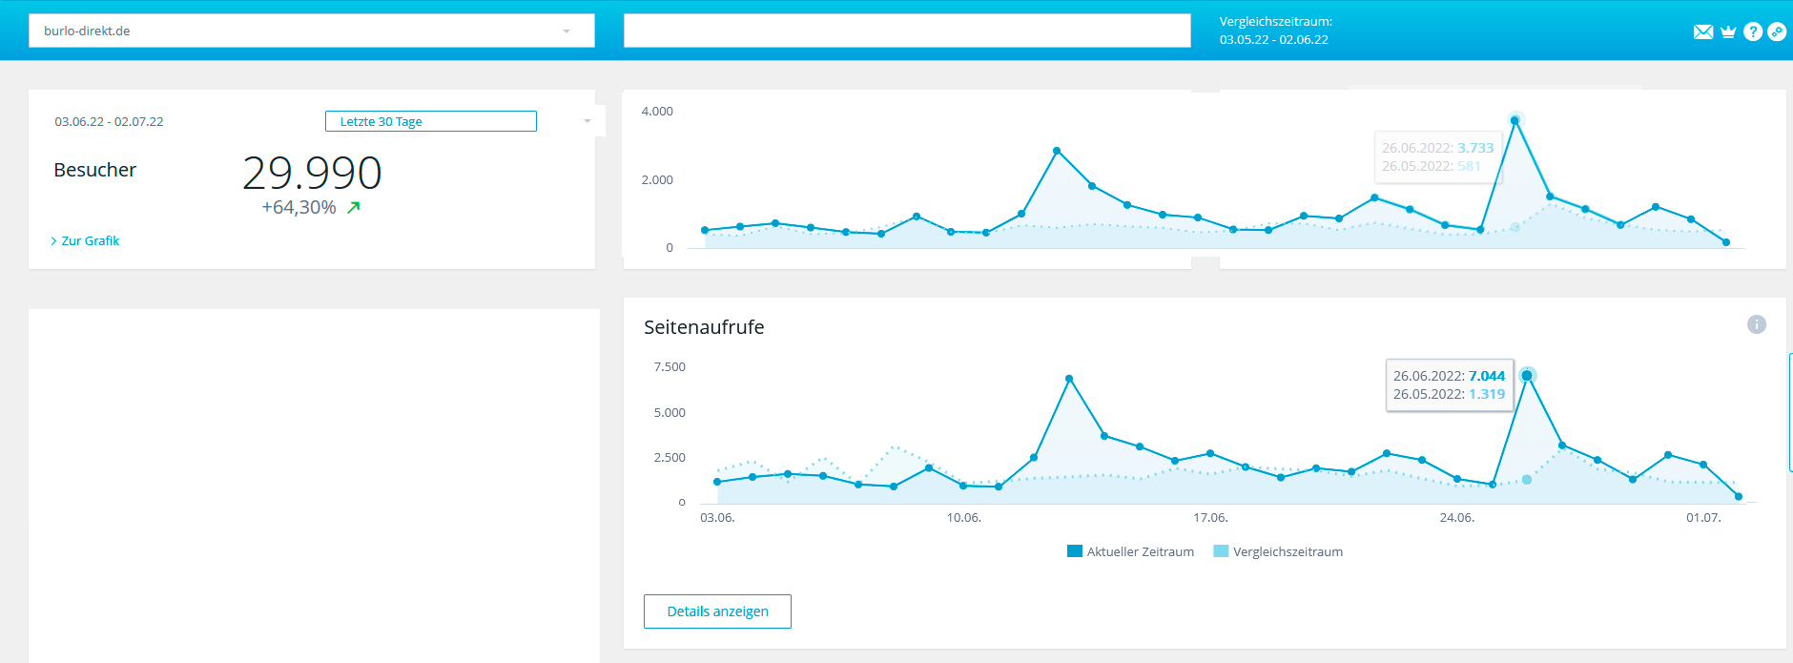Click the chevron before Zur Grafik

(53, 241)
